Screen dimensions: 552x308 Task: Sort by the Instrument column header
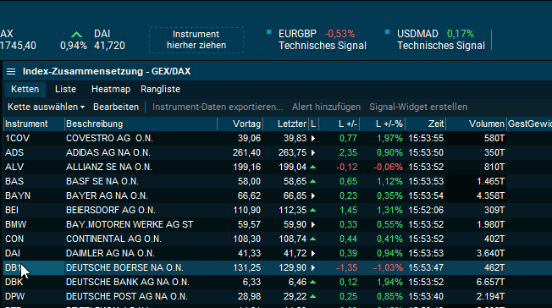[34, 124]
